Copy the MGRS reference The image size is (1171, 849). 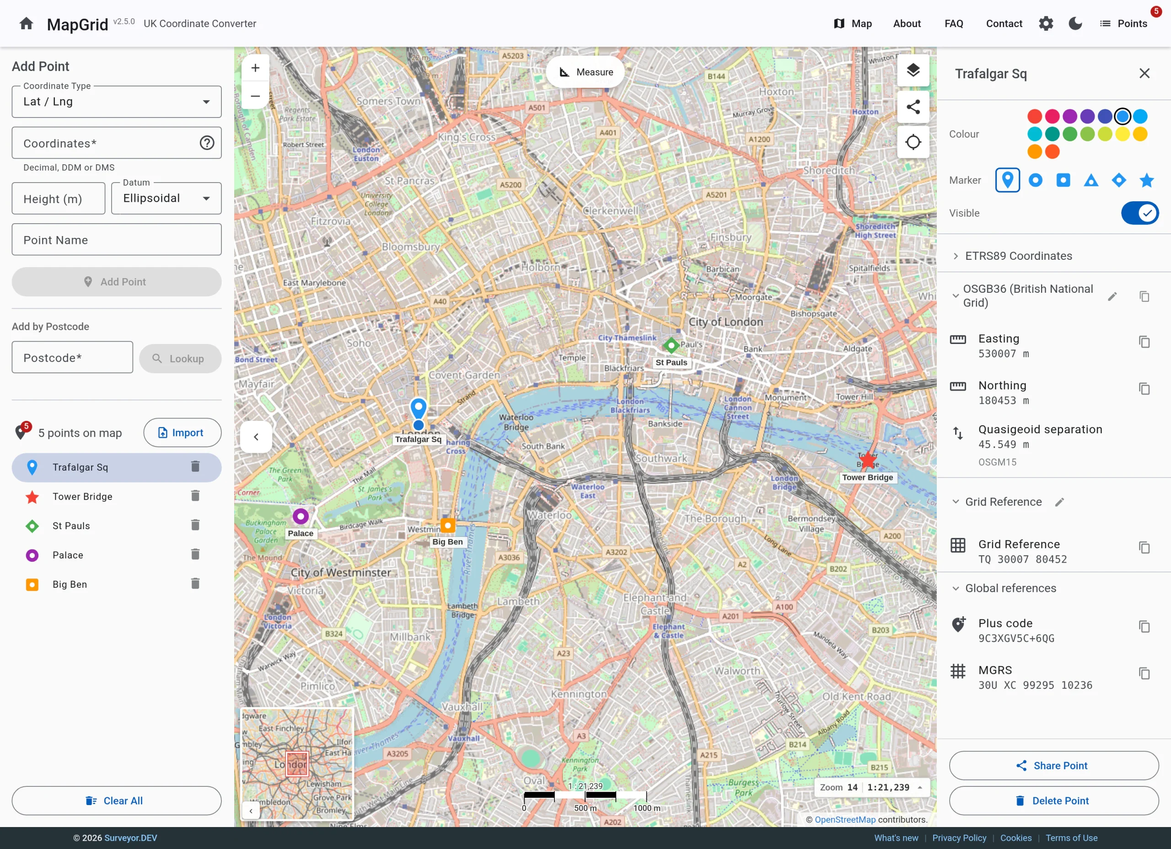tap(1144, 673)
